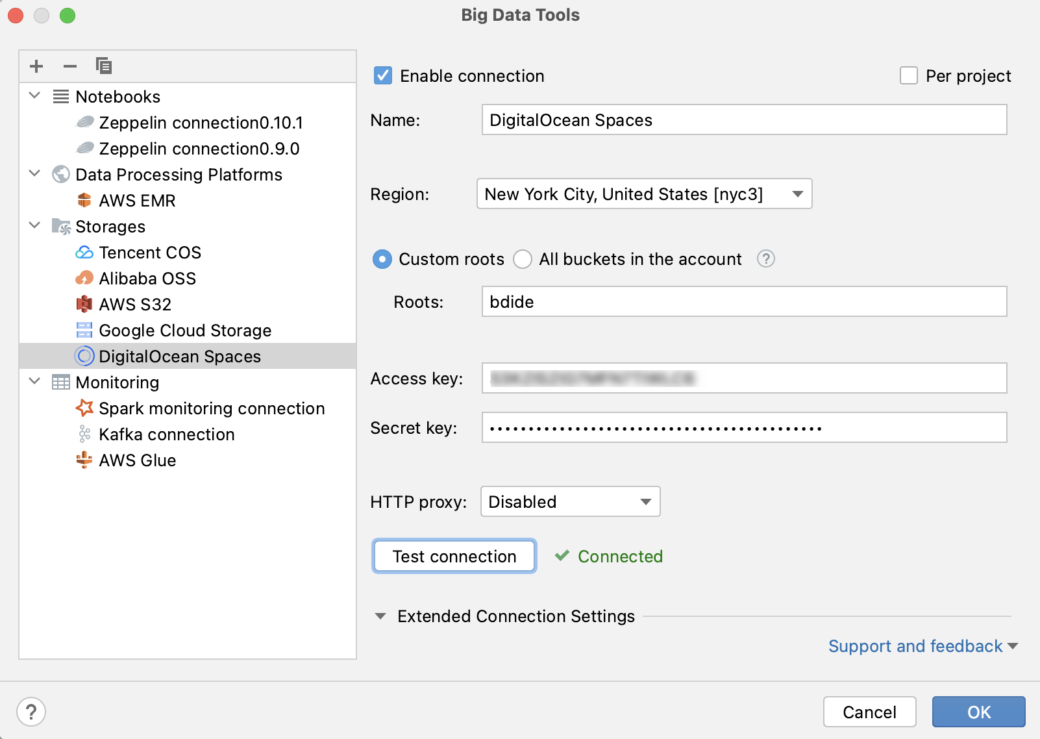Click the duplicate connection icon

coord(104,66)
